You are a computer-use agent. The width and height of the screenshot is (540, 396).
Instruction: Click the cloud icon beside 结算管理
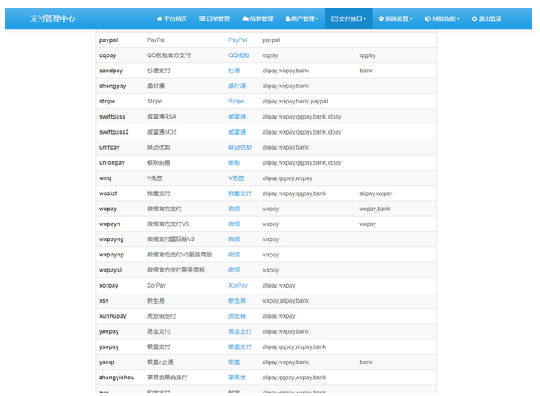tap(245, 18)
